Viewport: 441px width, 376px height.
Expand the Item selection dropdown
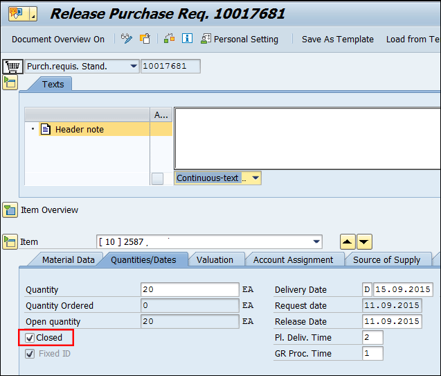pyautogui.click(x=316, y=241)
